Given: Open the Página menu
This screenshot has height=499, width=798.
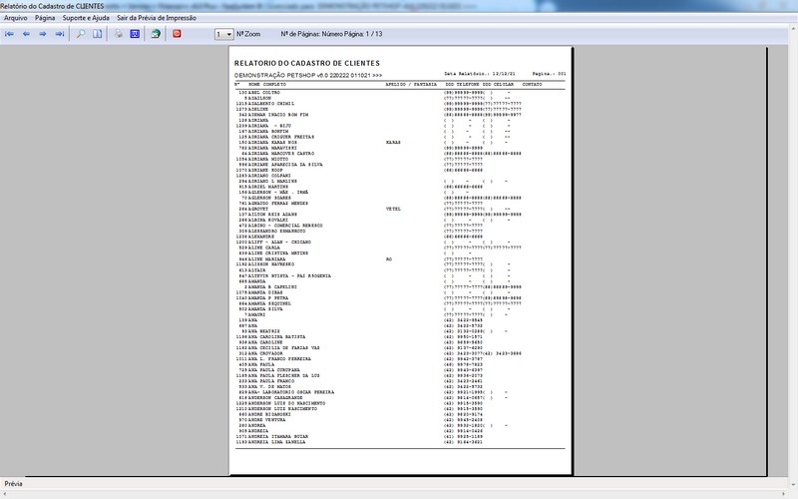Looking at the screenshot, I should click(45, 18).
